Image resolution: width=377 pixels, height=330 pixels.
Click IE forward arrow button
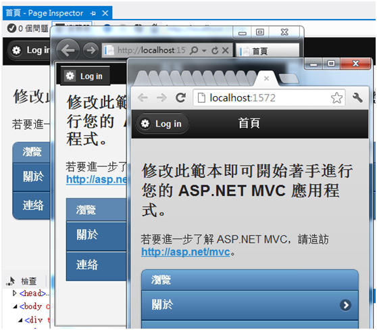click(91, 50)
